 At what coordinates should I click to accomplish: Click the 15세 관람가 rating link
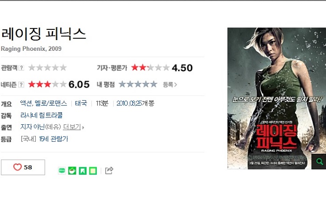pos(54,139)
